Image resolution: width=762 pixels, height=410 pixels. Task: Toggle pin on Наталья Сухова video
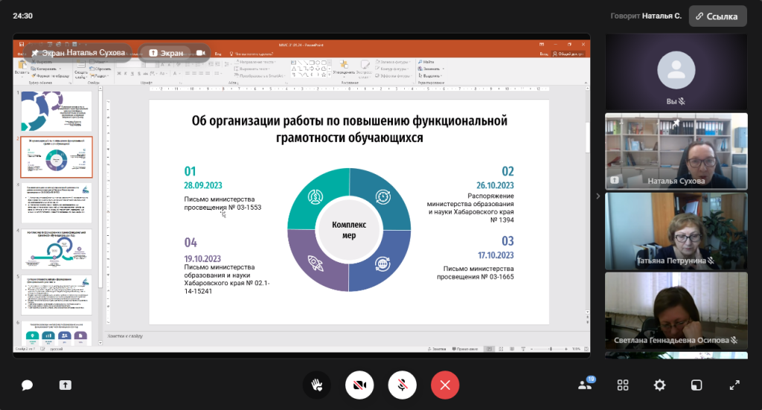[676, 124]
